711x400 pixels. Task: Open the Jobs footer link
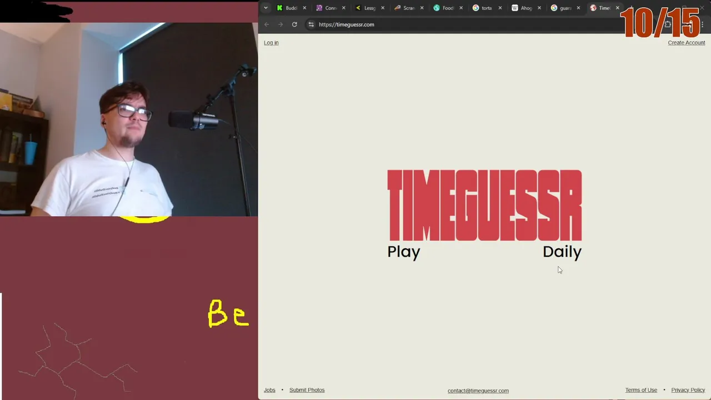pyautogui.click(x=269, y=390)
